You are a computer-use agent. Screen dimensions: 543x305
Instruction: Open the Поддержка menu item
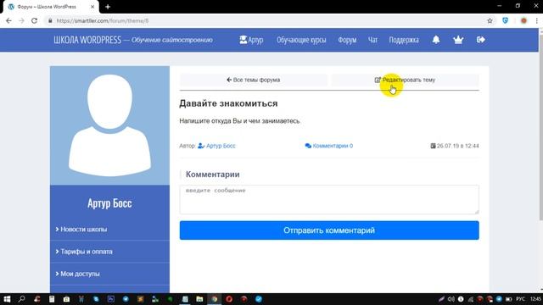[404, 40]
